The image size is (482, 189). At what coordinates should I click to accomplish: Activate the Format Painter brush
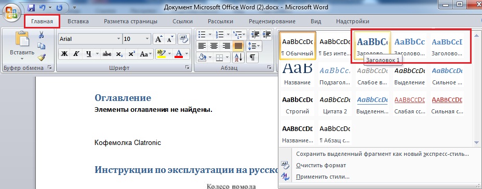pos(41,57)
